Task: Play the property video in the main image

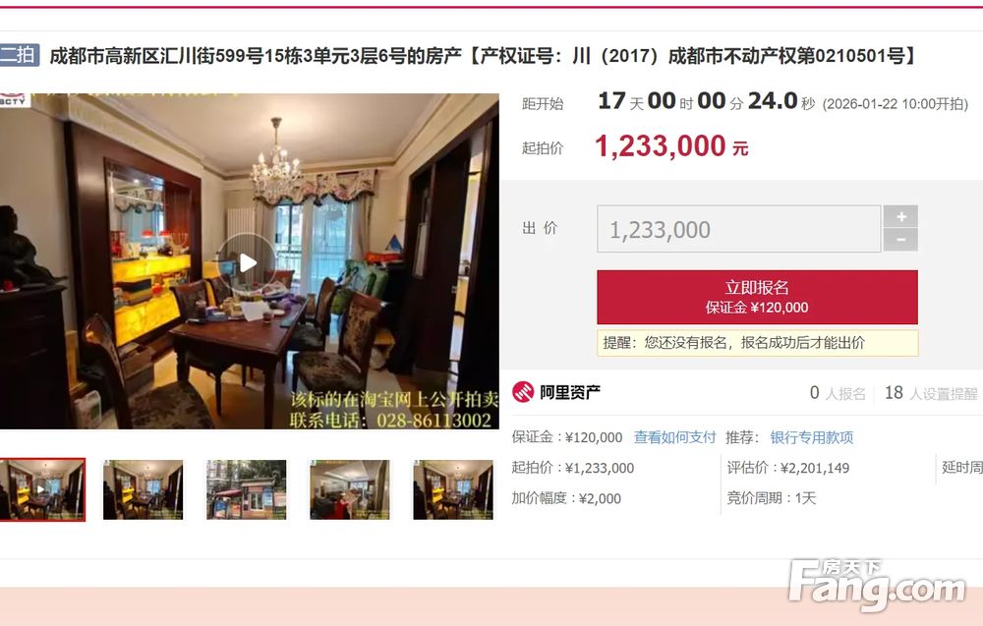Action: tap(248, 262)
